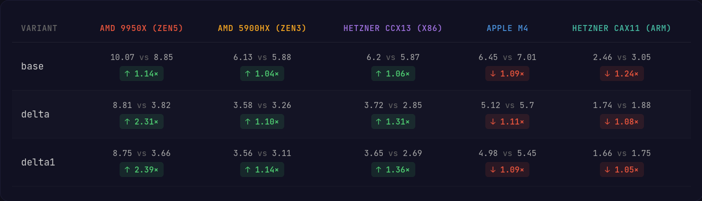Select the Hetzner CAX11 (ARM) column header
The width and height of the screenshot is (702, 201).
622,28
